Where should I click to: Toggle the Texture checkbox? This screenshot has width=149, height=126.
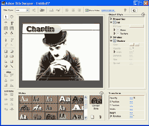tap(118, 34)
